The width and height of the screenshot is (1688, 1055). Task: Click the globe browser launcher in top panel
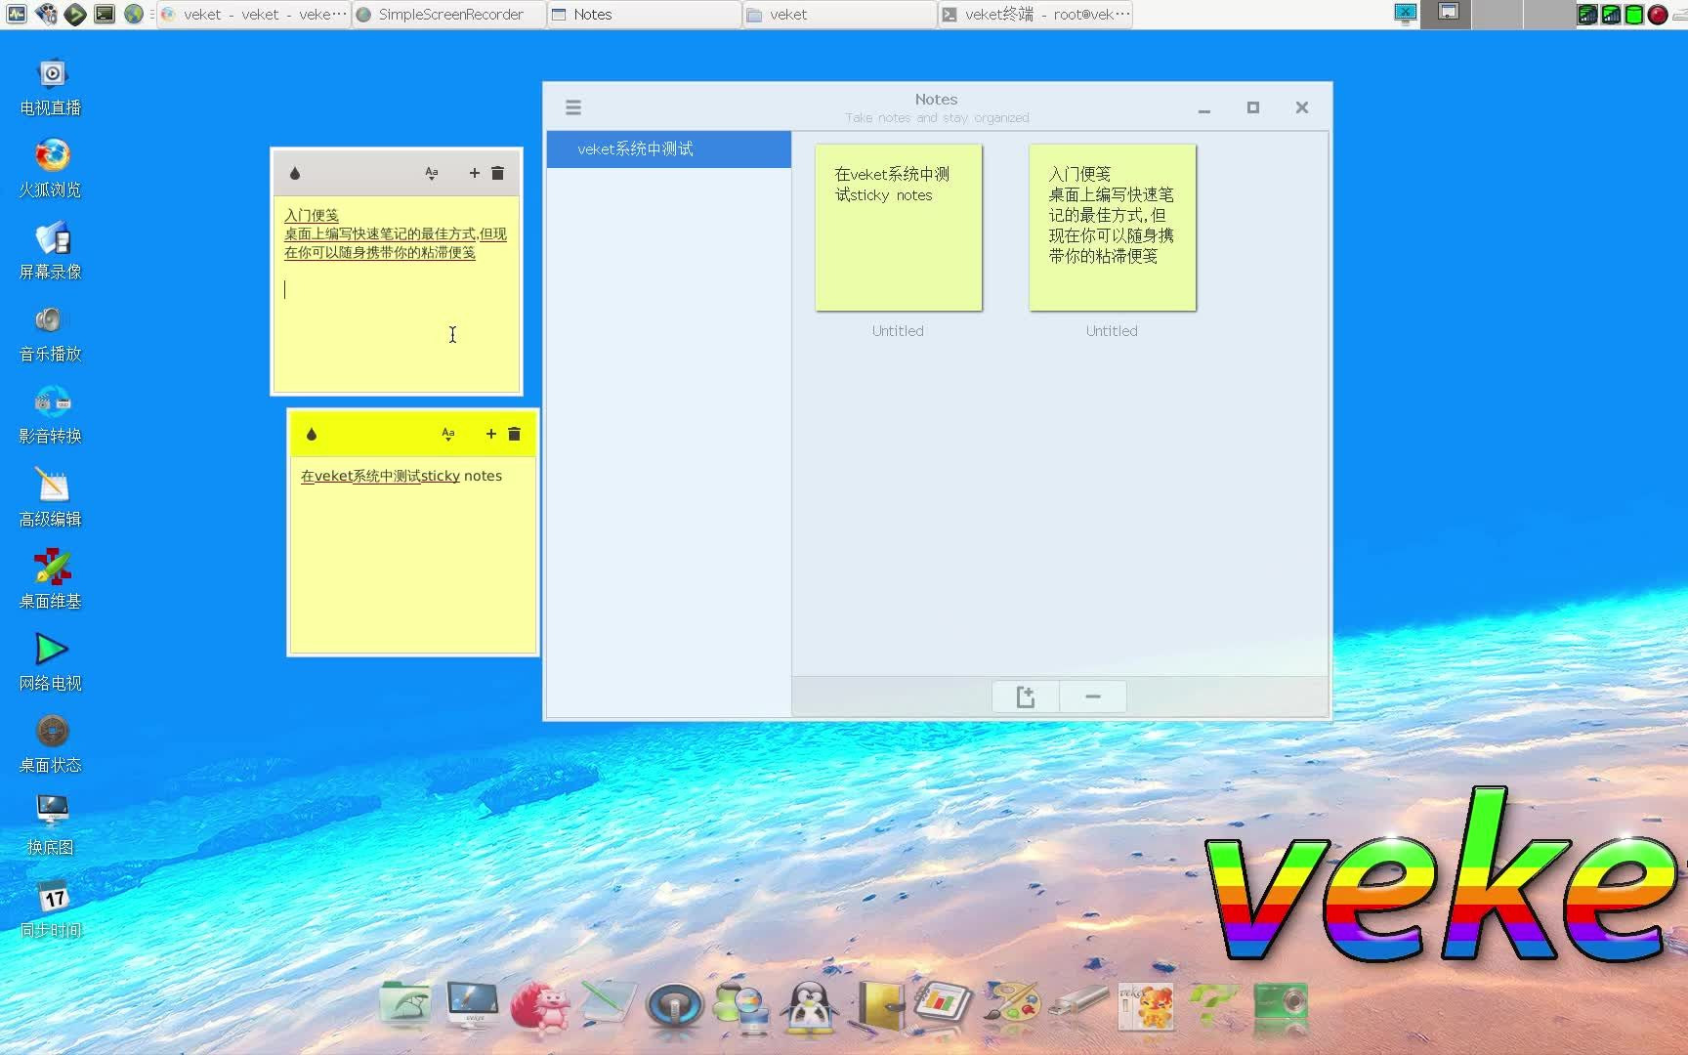click(x=134, y=14)
